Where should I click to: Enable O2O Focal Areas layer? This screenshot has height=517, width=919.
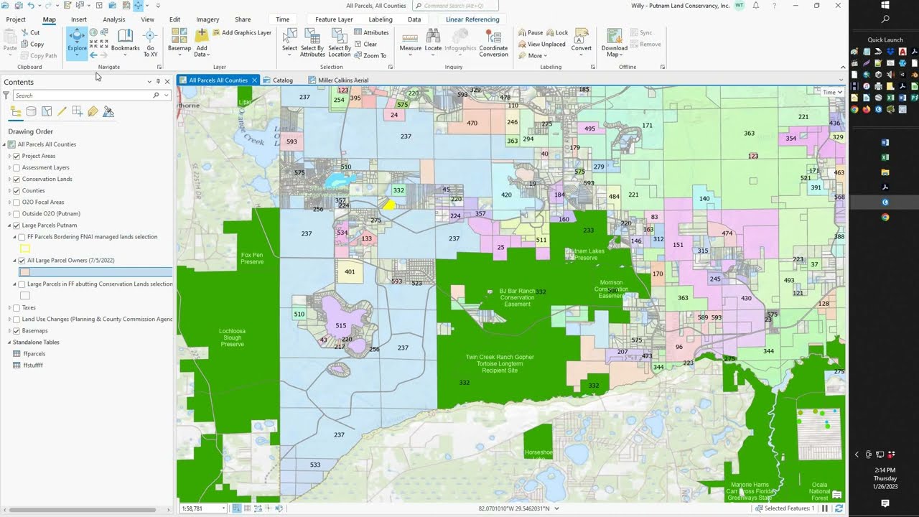pos(17,202)
